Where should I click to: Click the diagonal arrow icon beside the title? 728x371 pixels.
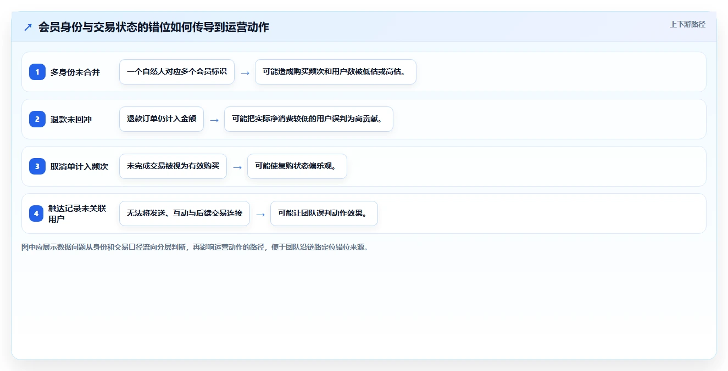(28, 27)
